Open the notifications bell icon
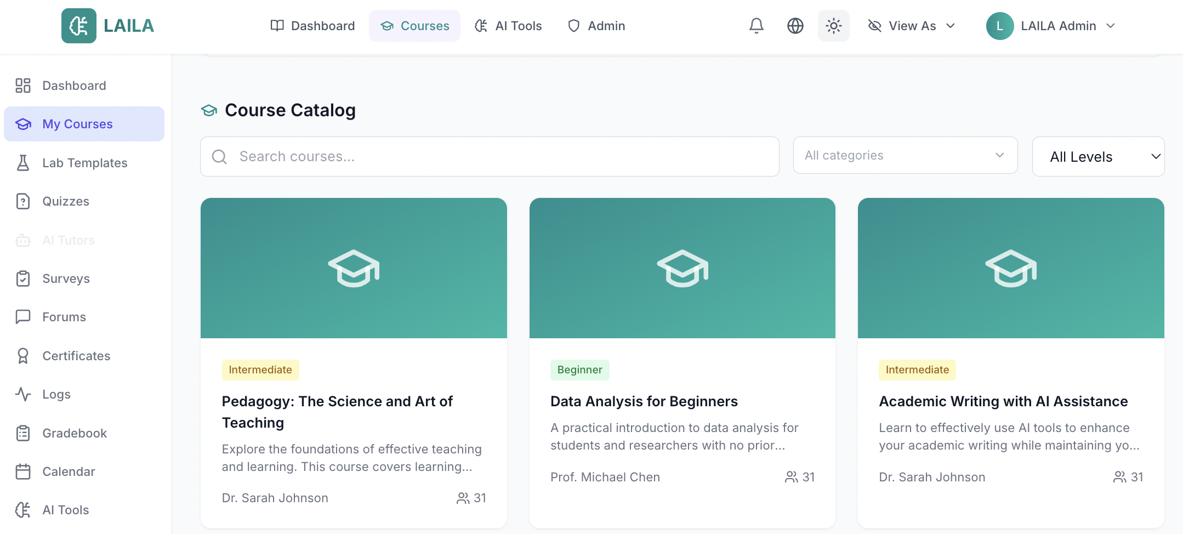Screen dimensions: 1183x534 756,26
